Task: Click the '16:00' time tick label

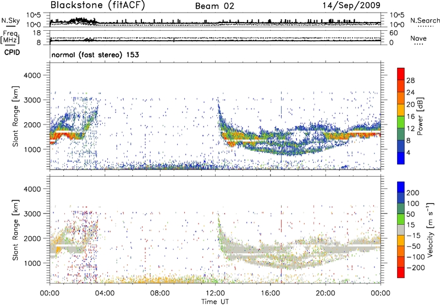Action: [x=270, y=293]
